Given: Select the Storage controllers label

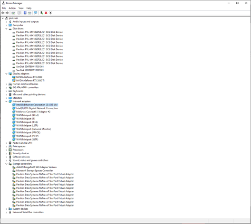Looking at the screenshot, I should (22, 164).
